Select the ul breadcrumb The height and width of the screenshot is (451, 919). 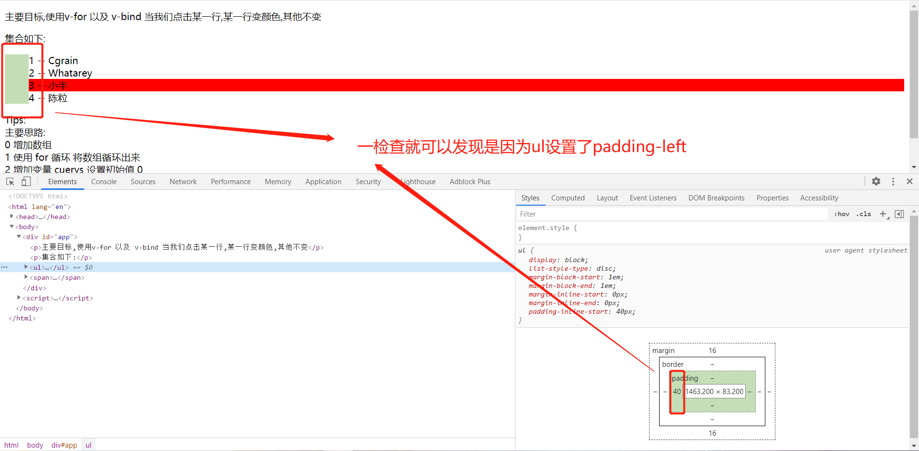pos(89,445)
